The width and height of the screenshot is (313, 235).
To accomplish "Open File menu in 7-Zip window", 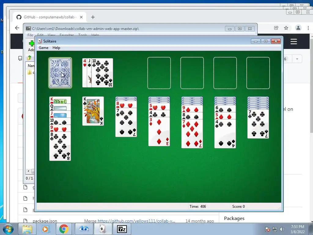I will coord(30,35).
